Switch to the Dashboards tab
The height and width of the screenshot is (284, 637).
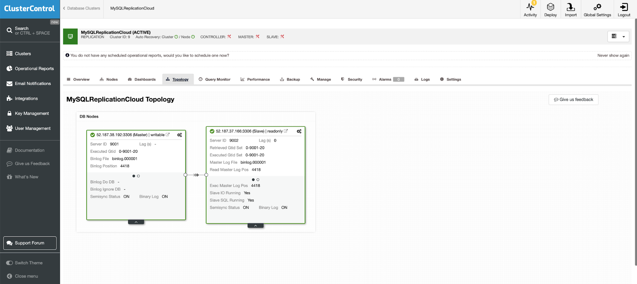click(x=142, y=79)
